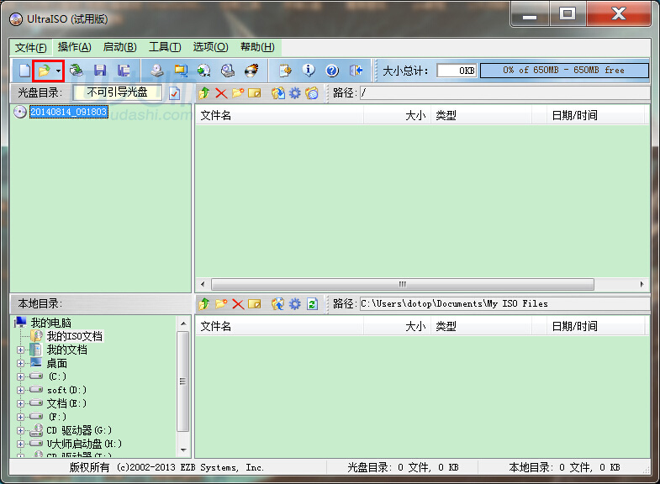
Task: Open the 帮助(H) menu
Action: [x=257, y=47]
